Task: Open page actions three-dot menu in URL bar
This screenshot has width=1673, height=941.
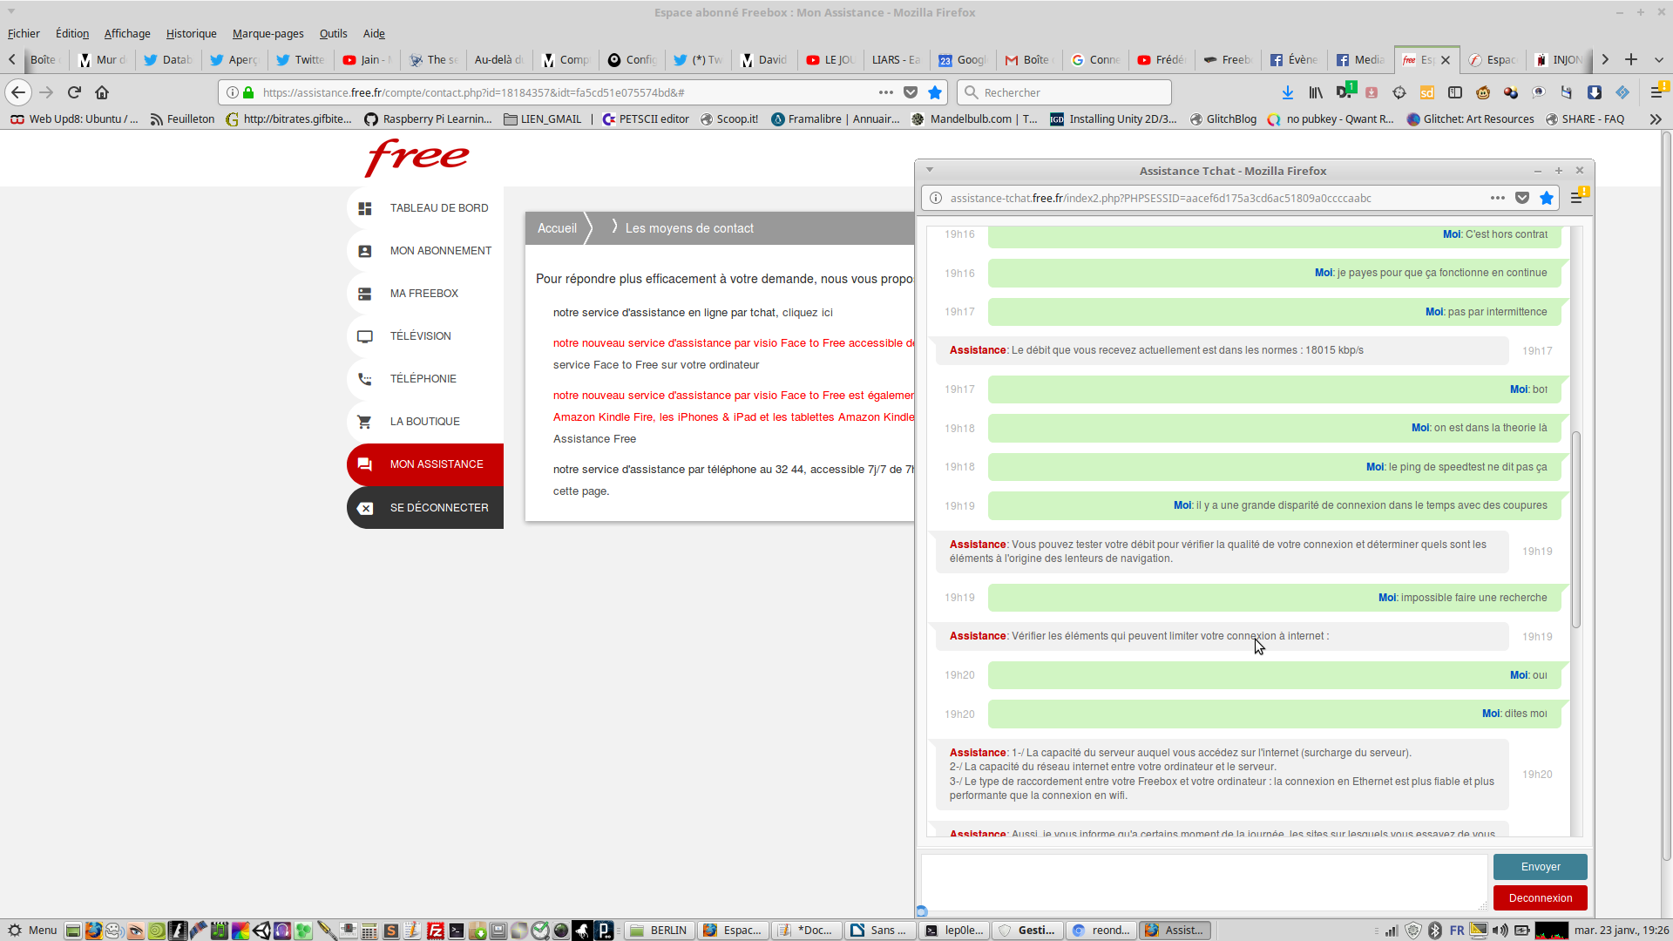Action: [x=886, y=92]
